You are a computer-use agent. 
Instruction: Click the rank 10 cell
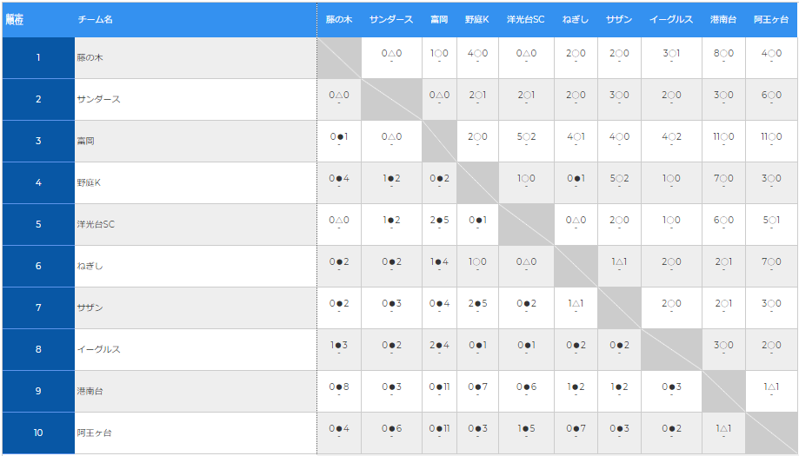(x=38, y=433)
